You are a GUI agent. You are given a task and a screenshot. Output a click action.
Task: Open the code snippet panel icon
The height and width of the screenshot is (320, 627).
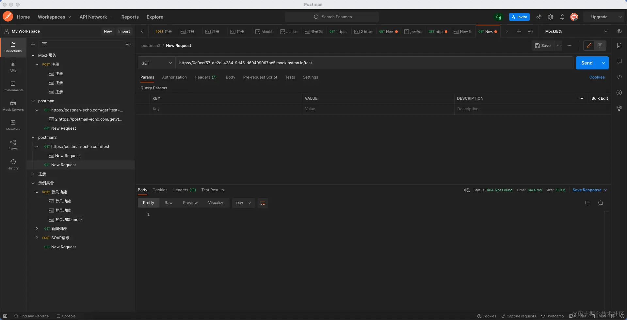coord(619,77)
